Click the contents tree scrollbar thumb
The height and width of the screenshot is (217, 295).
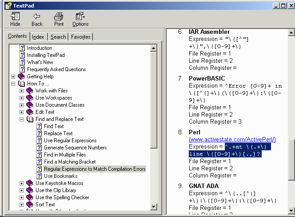click(x=154, y=100)
